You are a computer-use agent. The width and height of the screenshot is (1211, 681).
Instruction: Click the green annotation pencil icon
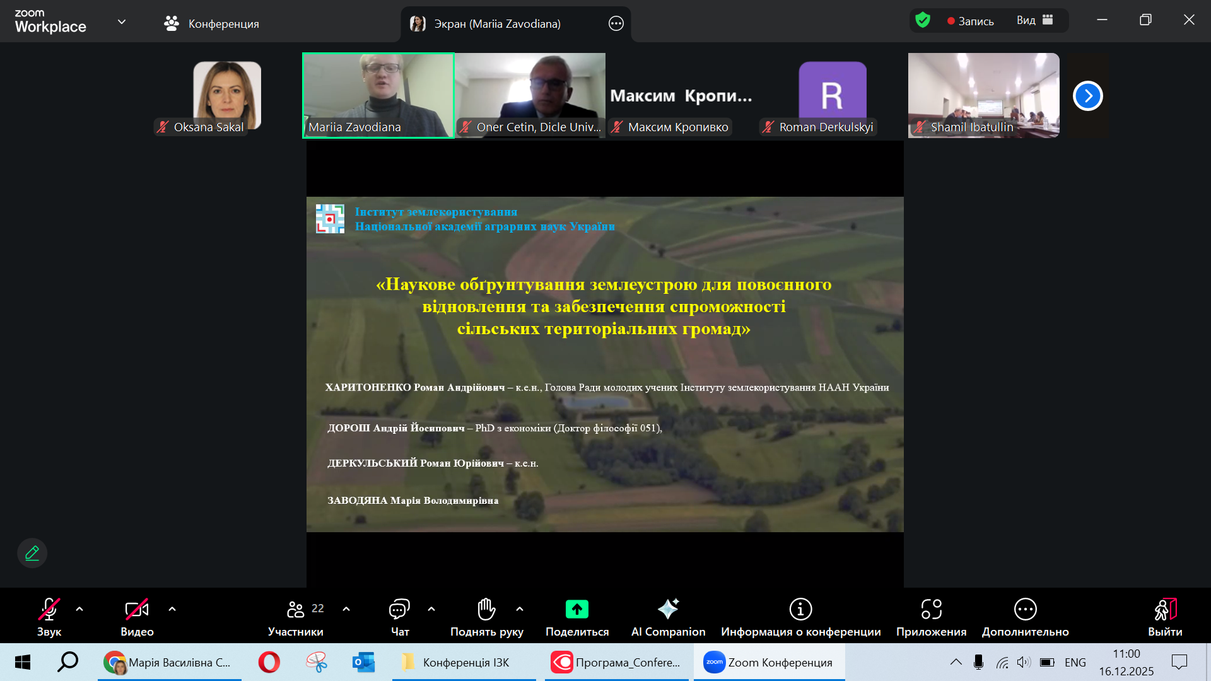(x=32, y=553)
